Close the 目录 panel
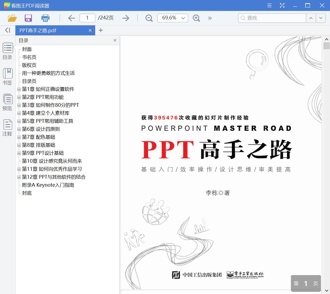The height and width of the screenshot is (294, 330). pos(115,40)
